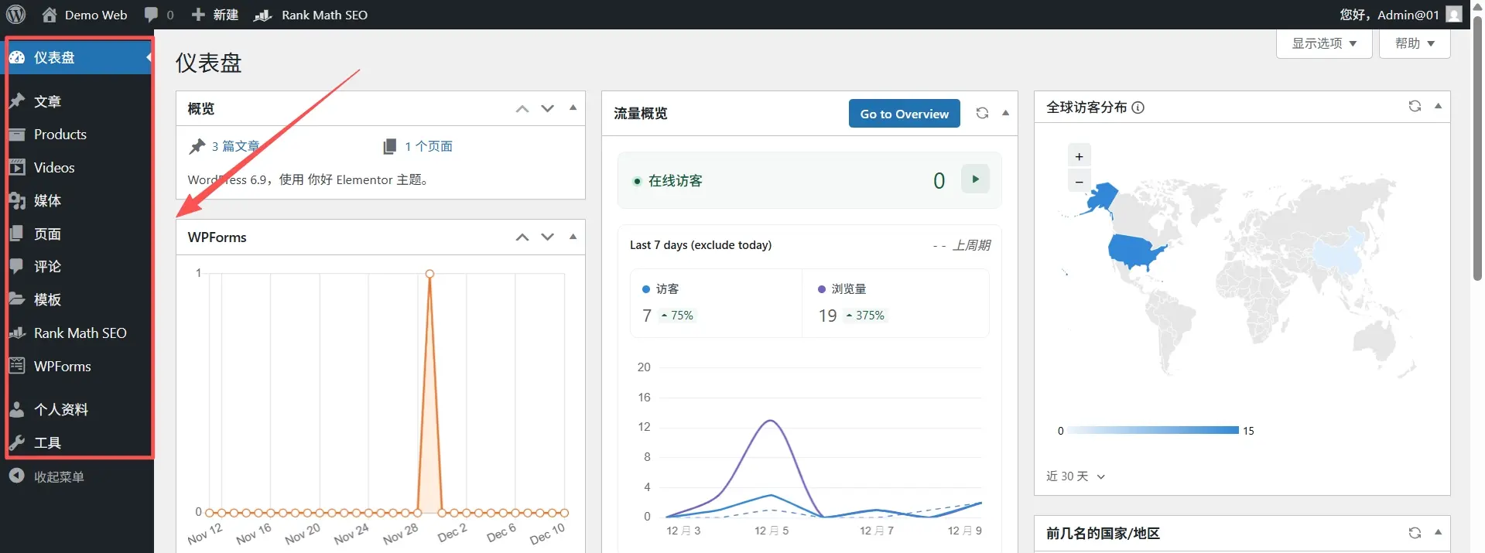
Task: Click the Products sidebar icon
Action: [x=17, y=135]
